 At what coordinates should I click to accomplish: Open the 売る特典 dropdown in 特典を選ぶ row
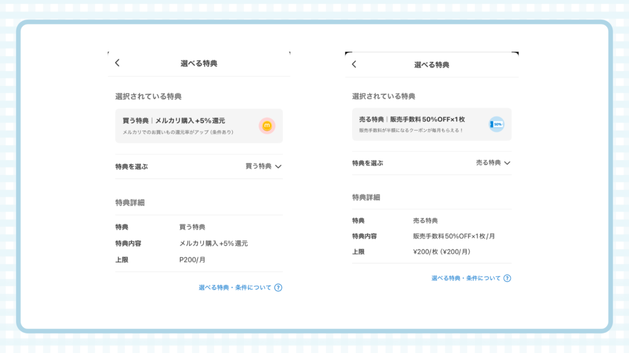coord(489,163)
